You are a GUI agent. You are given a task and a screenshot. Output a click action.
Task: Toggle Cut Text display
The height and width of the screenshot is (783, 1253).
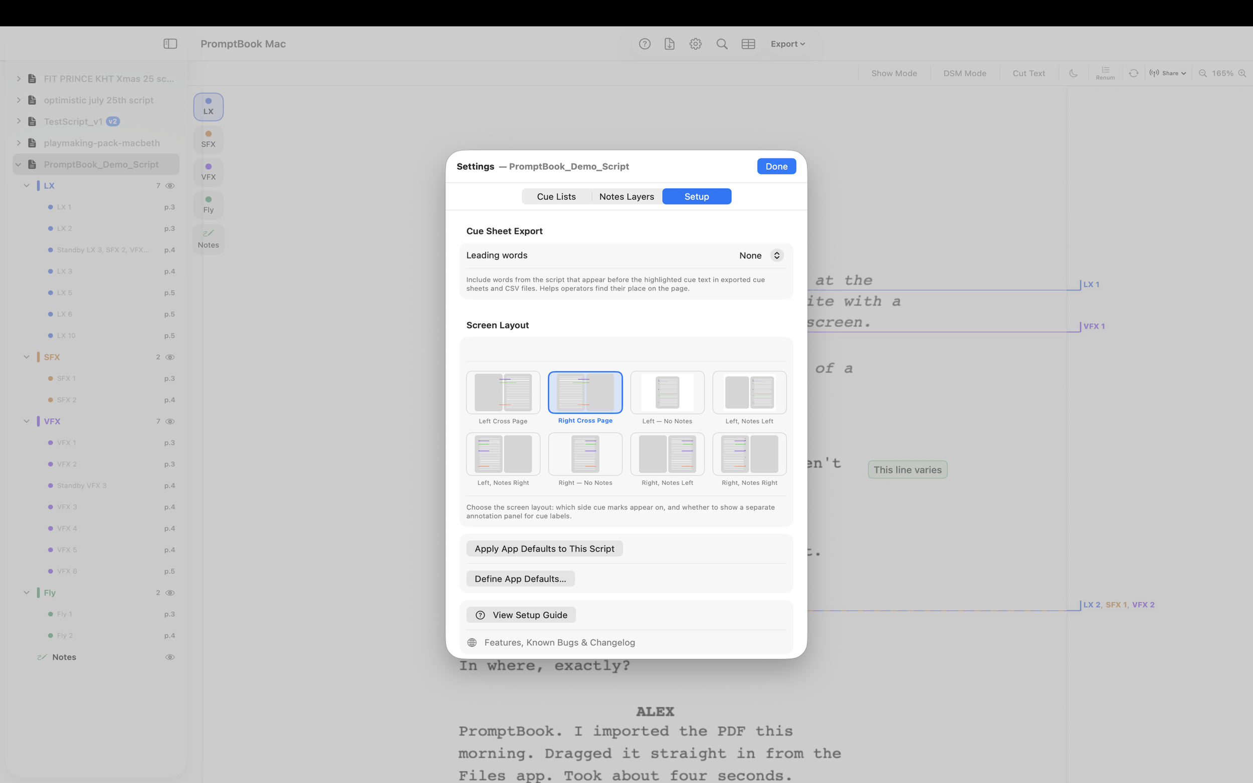1028,74
